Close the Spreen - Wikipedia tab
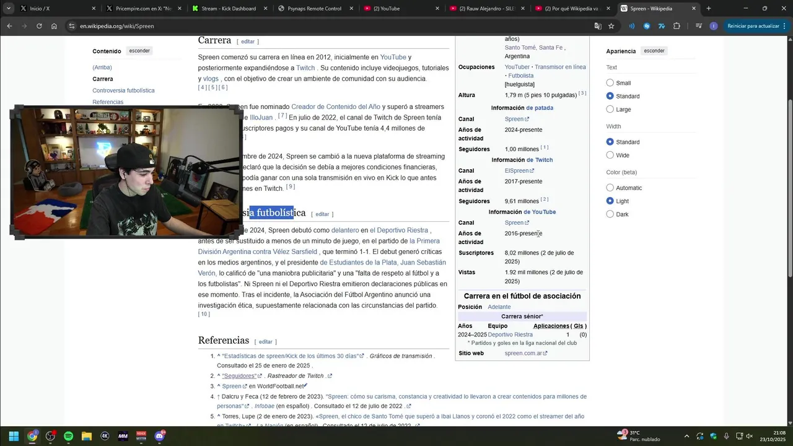 [693, 9]
